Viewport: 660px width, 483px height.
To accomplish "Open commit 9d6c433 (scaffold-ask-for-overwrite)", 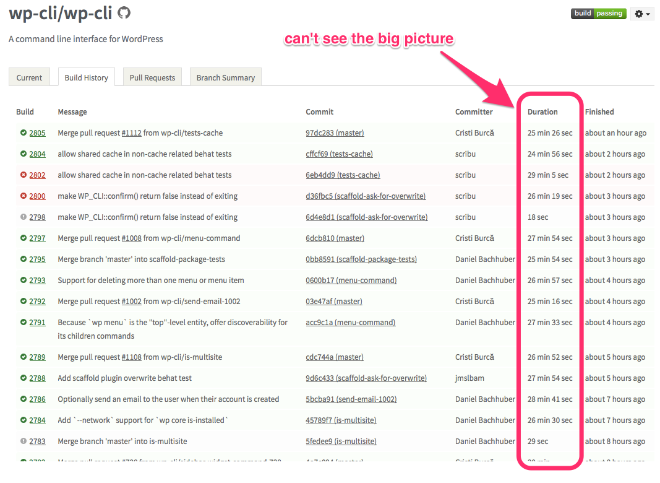I will [x=366, y=378].
